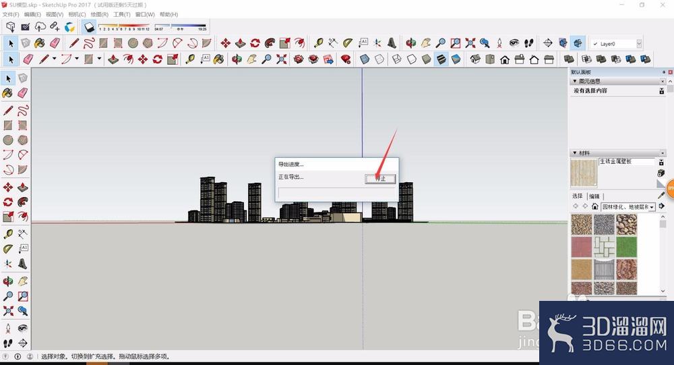Click the Intersect solid tool icon
The image size is (674, 365).
point(587,59)
